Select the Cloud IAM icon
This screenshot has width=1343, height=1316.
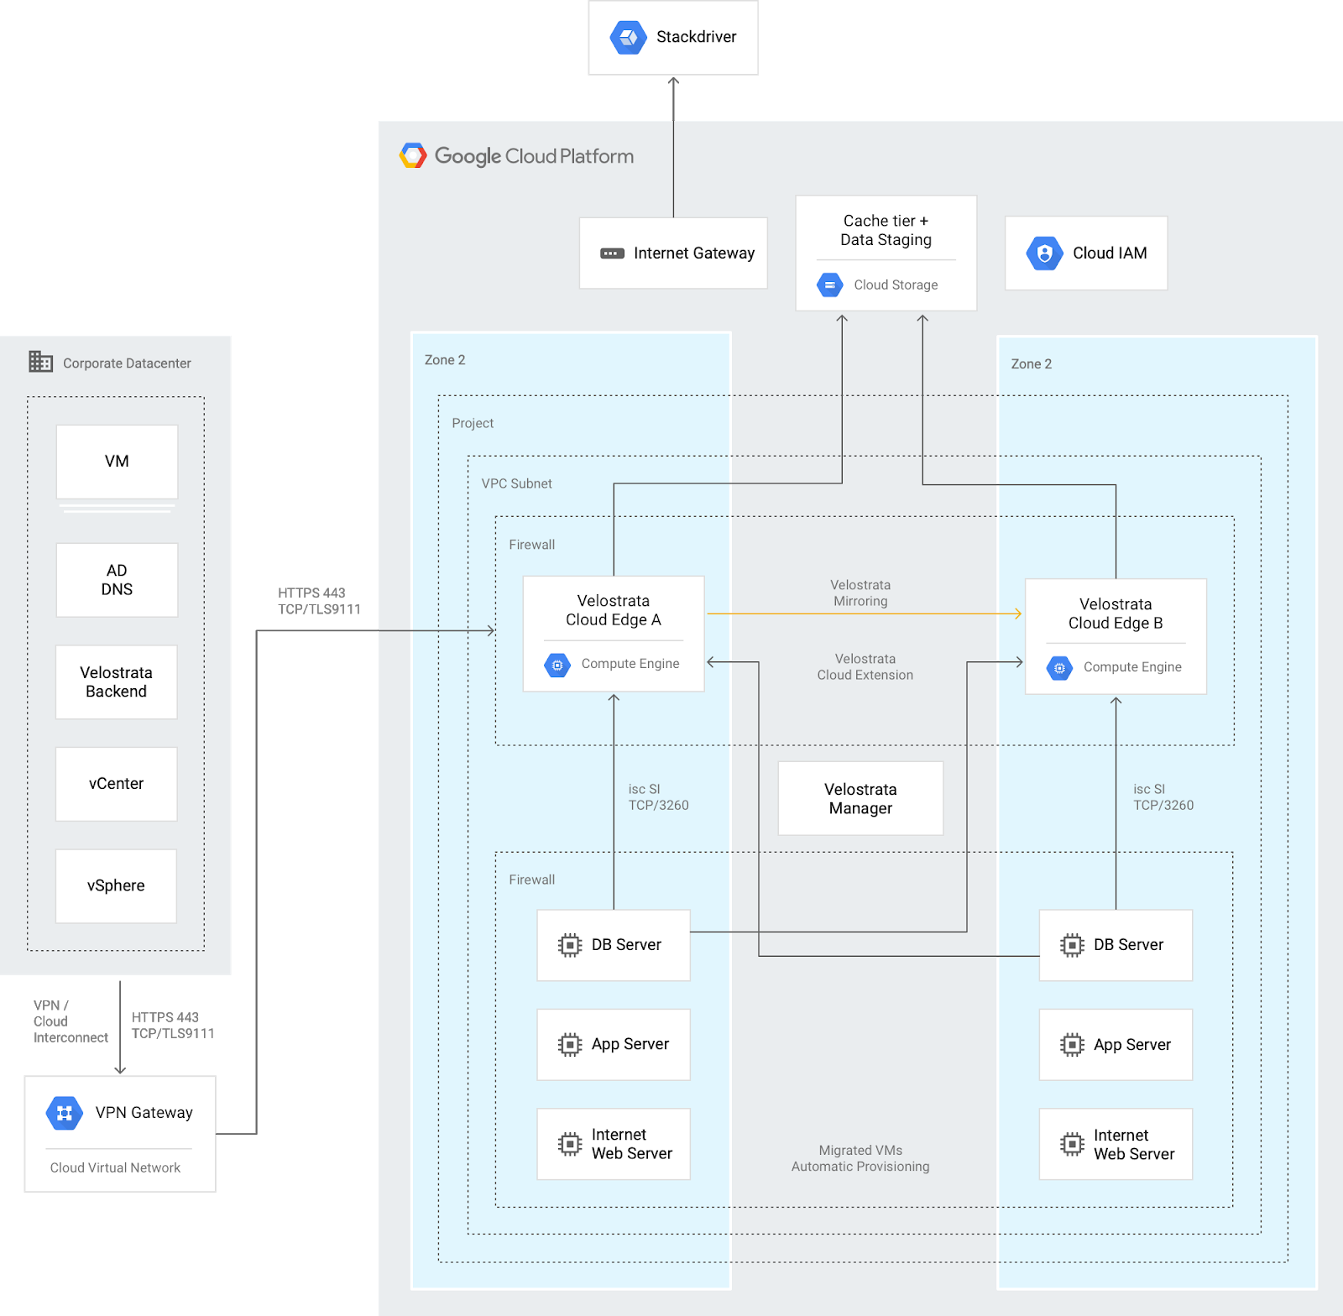pyautogui.click(x=1044, y=253)
